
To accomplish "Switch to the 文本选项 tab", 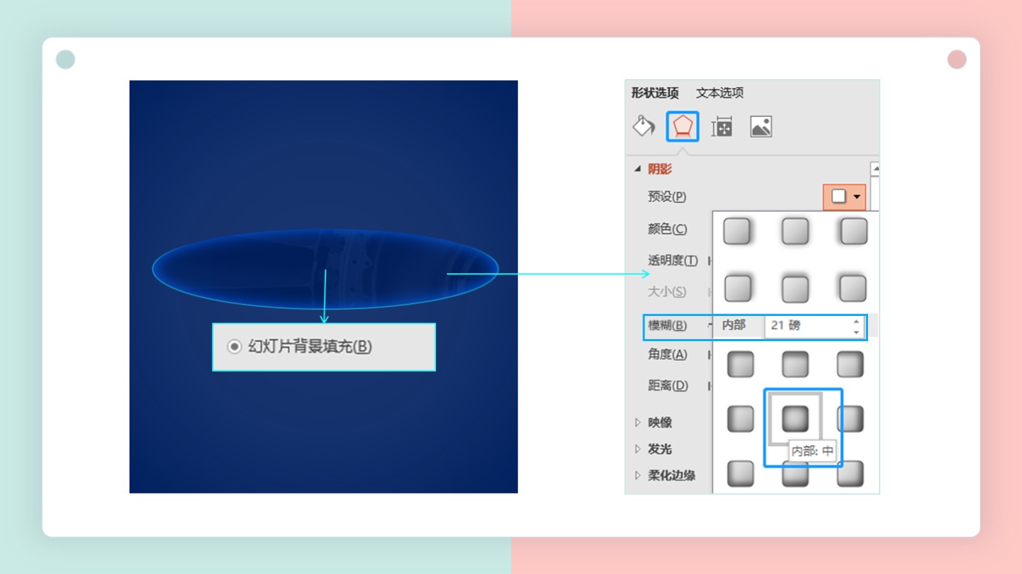I will pyautogui.click(x=719, y=93).
